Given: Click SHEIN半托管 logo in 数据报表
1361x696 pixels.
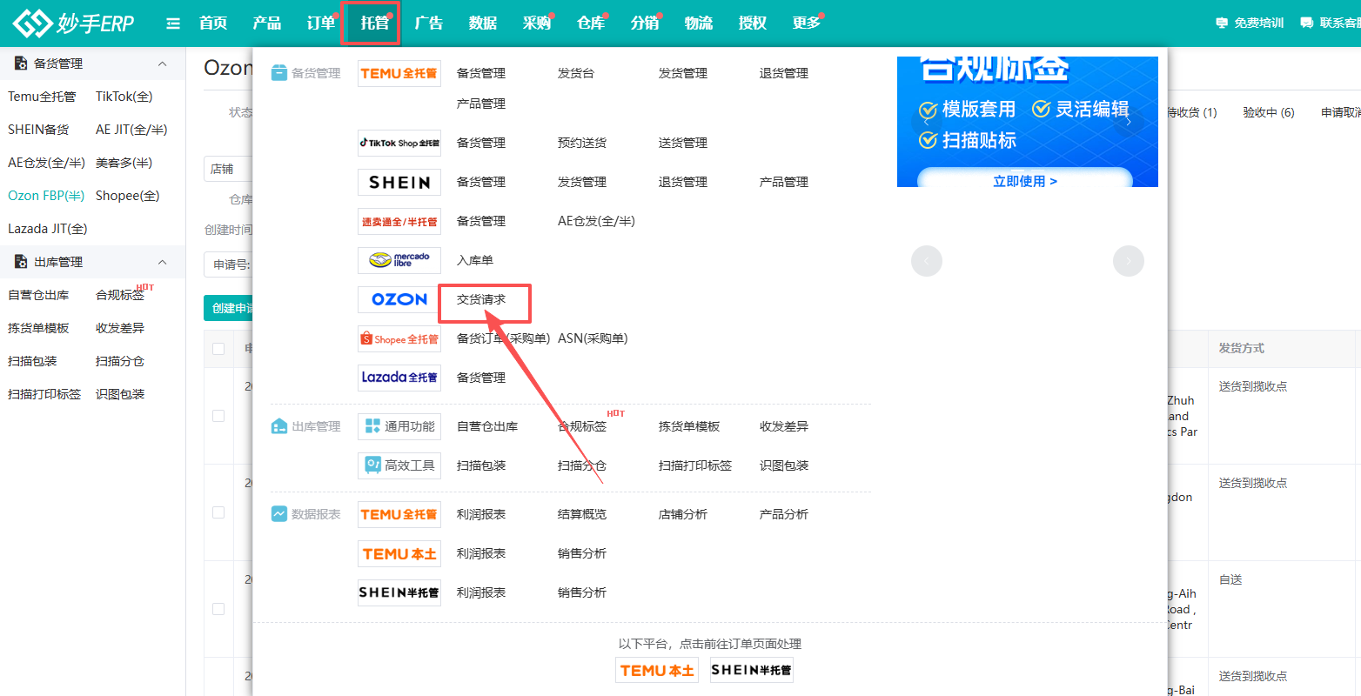Looking at the screenshot, I should 399,592.
